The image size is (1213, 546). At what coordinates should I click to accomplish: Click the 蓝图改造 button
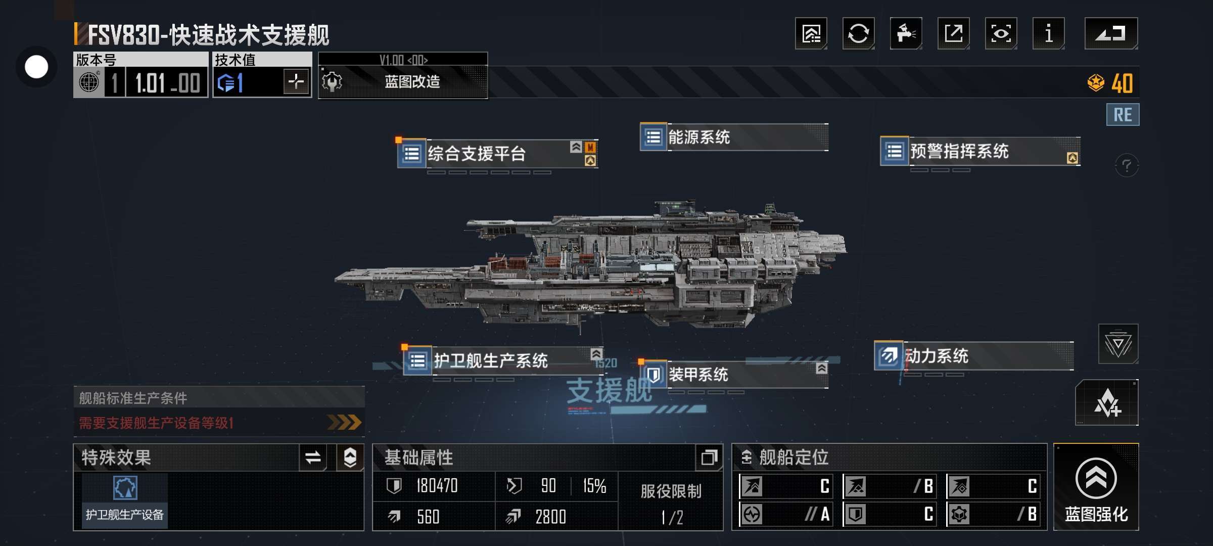pyautogui.click(x=403, y=81)
